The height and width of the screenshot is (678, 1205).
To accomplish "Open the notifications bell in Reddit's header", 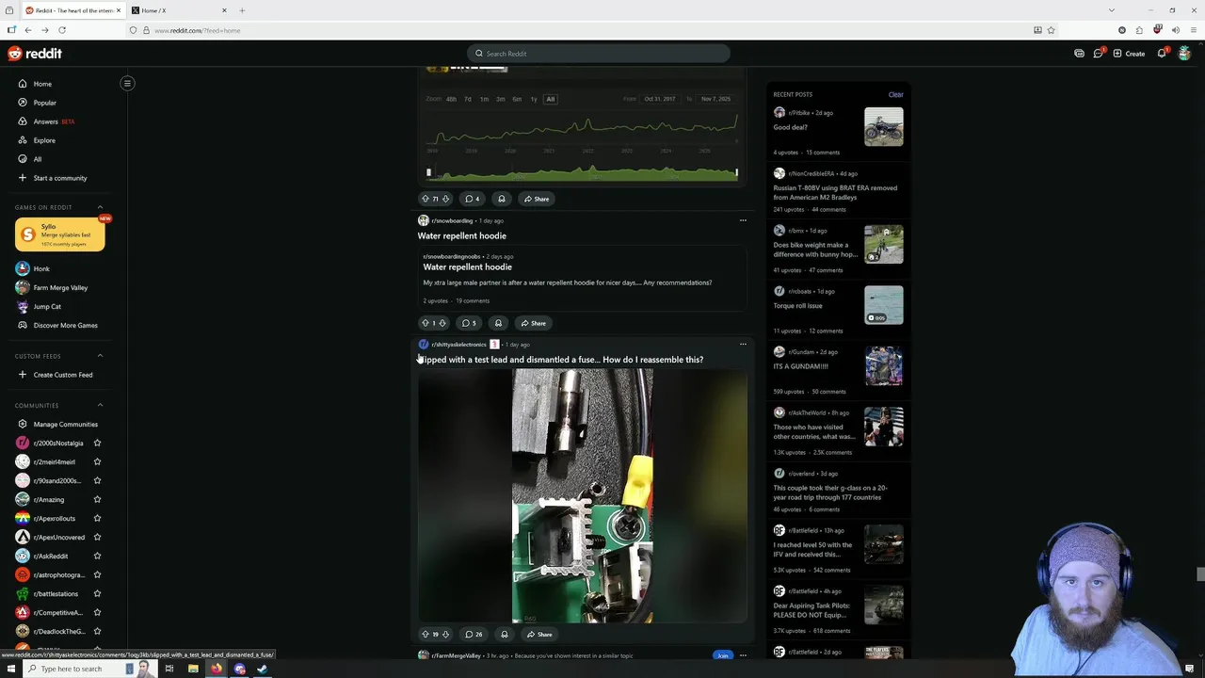I will tap(1162, 54).
